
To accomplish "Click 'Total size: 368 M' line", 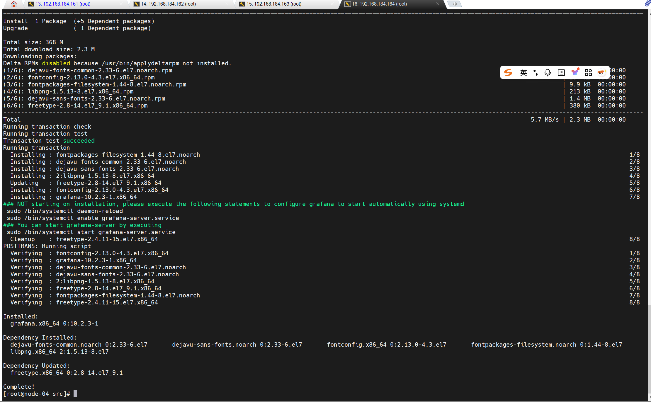I will point(33,42).
